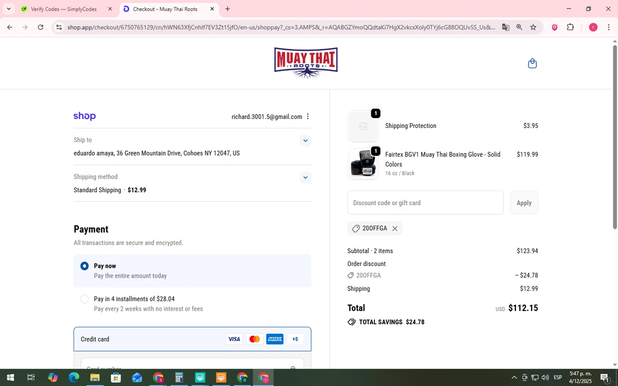Open Microsoft Store from the taskbar

(x=116, y=377)
